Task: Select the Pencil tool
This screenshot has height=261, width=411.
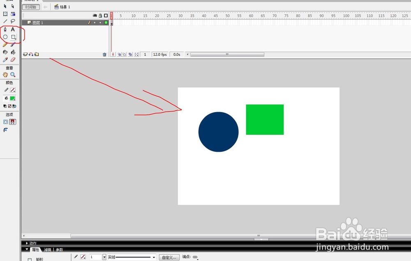Action: click(x=5, y=45)
